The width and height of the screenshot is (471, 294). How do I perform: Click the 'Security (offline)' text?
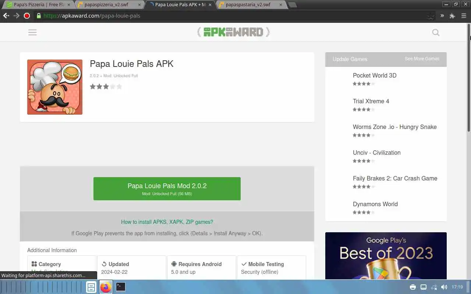coord(259,272)
